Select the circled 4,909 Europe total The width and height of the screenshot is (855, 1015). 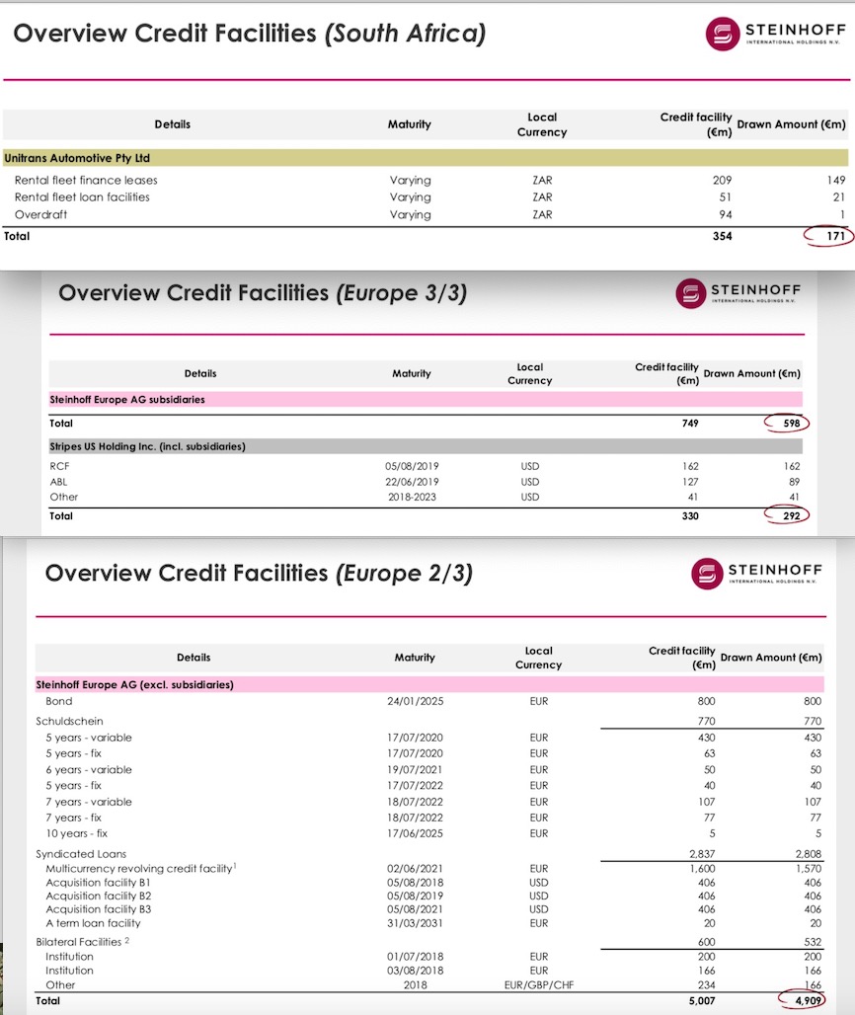pos(808,1000)
